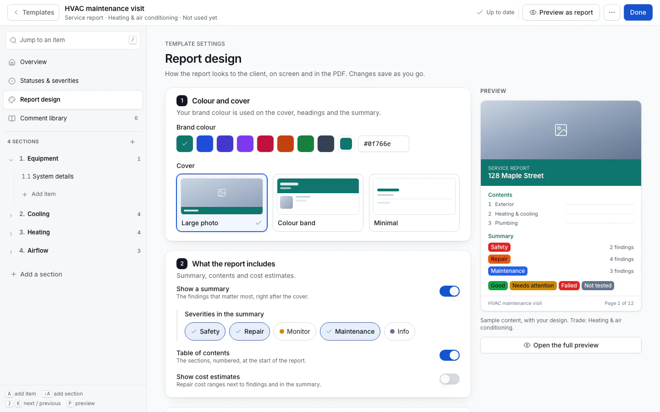Click the hex colour input field

[384, 144]
